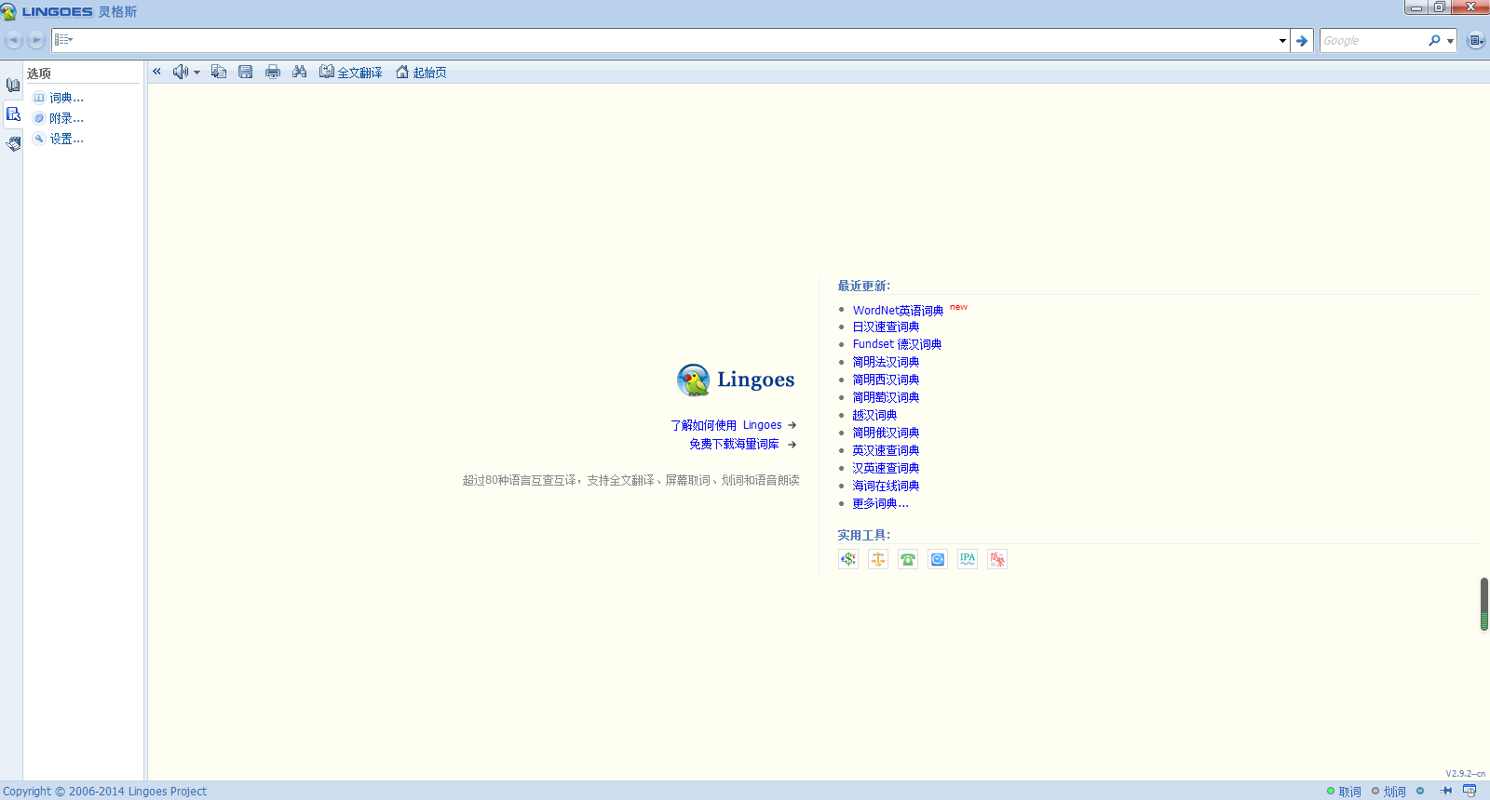Image resolution: width=1490 pixels, height=800 pixels.
Task: Open the Fundset 德汉词典 link
Action: 897,344
